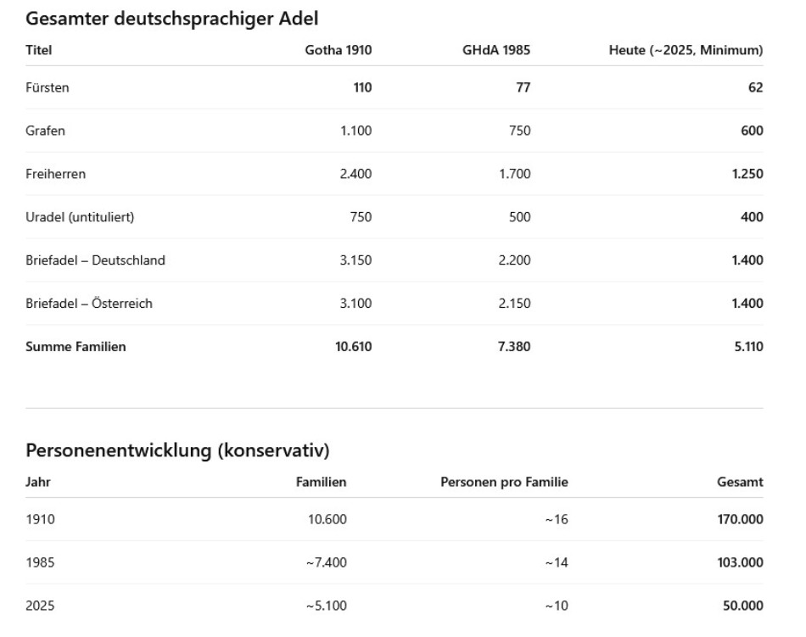Click 'Personen pro Familie' column header
This screenshot has height=637, width=806.
coord(504,482)
